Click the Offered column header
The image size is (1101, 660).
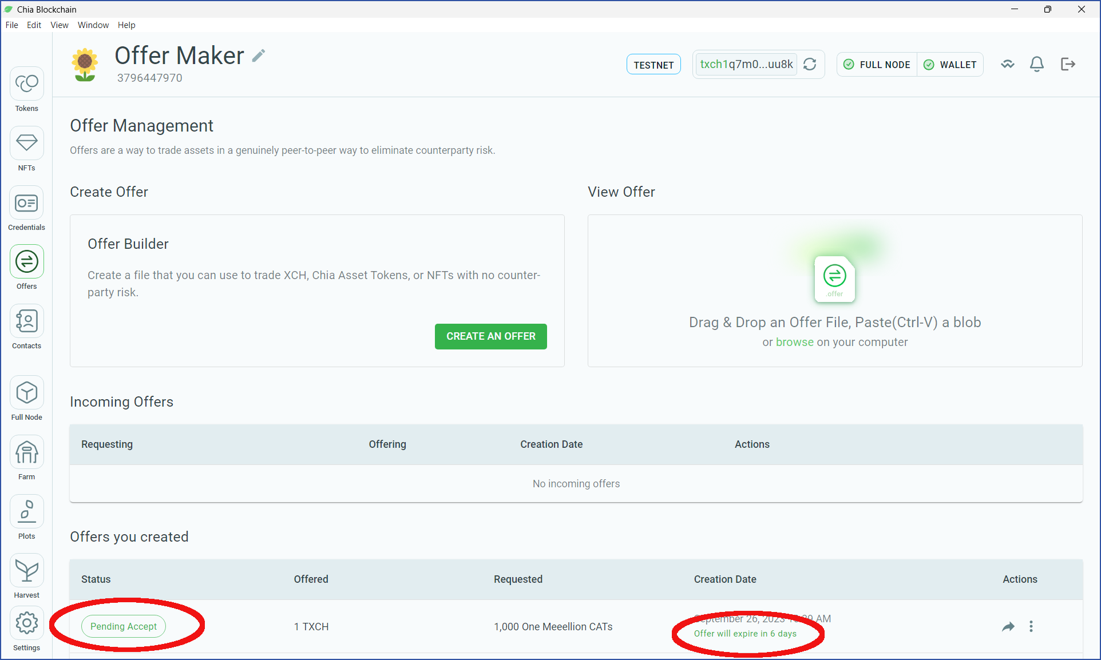tap(311, 579)
